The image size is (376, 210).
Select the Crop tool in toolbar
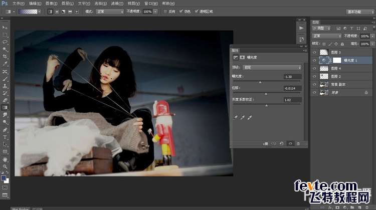click(5, 57)
